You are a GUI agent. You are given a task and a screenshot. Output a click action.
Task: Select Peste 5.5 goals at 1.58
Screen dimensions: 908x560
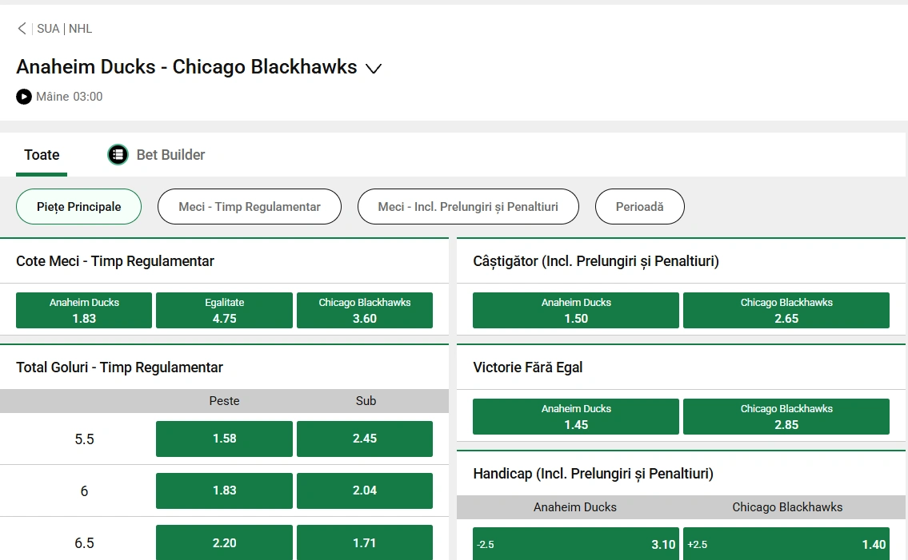(x=224, y=439)
